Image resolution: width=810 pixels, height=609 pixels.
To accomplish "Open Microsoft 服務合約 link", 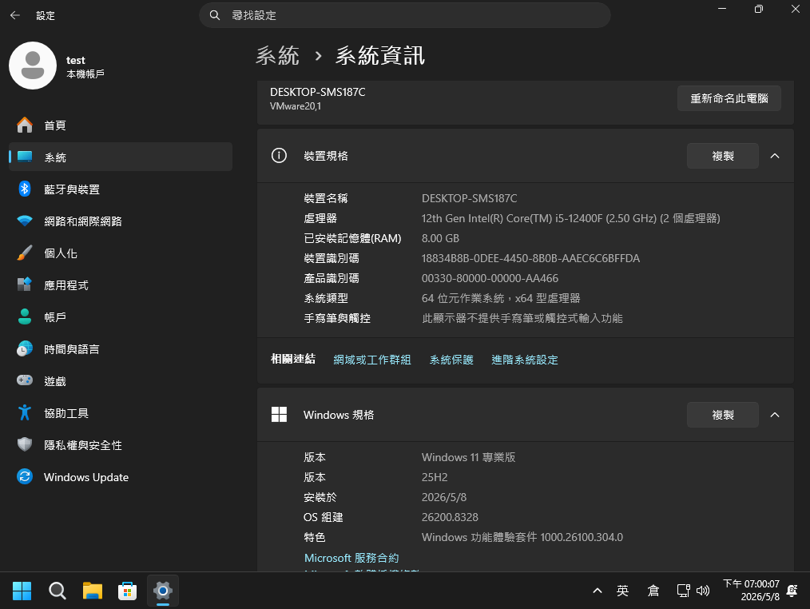I will click(351, 558).
